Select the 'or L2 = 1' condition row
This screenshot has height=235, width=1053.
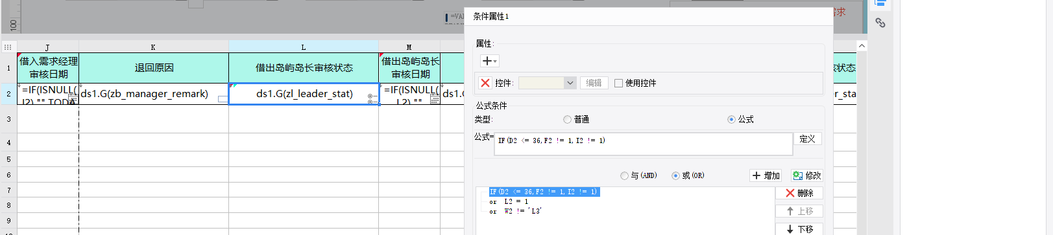(x=509, y=201)
